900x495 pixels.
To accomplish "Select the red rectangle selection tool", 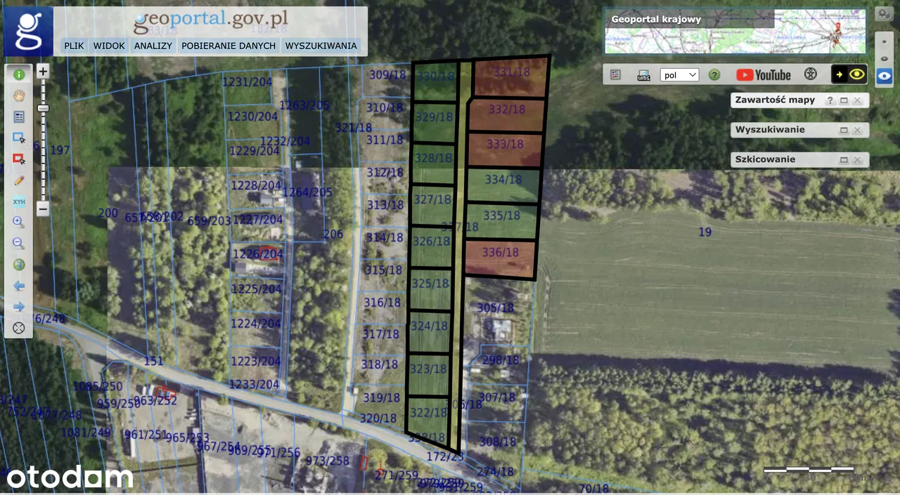I will [x=19, y=159].
